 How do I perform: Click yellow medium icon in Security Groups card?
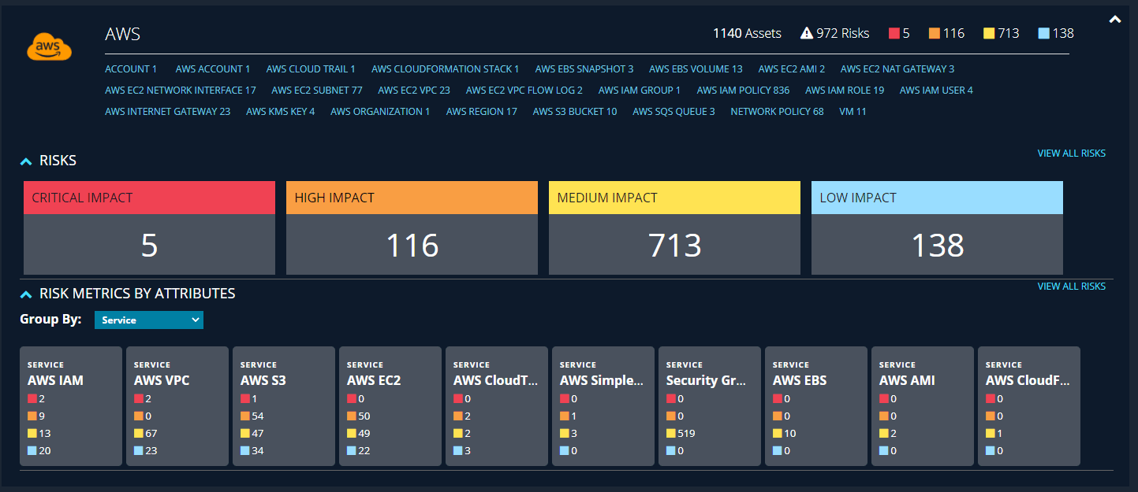tap(671, 434)
